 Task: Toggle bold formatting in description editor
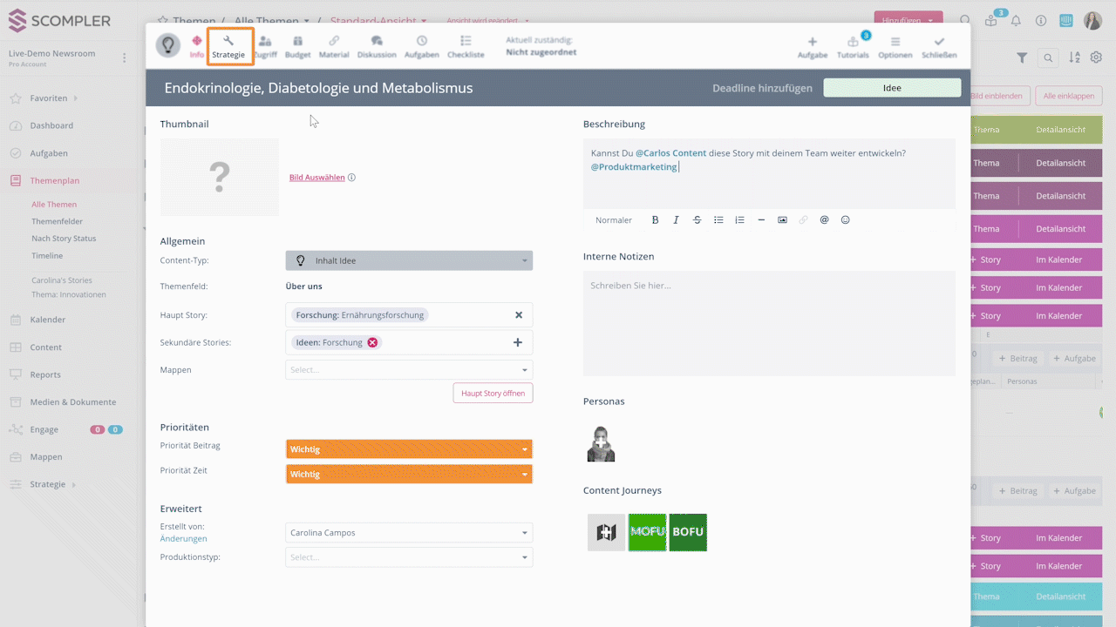click(x=655, y=220)
